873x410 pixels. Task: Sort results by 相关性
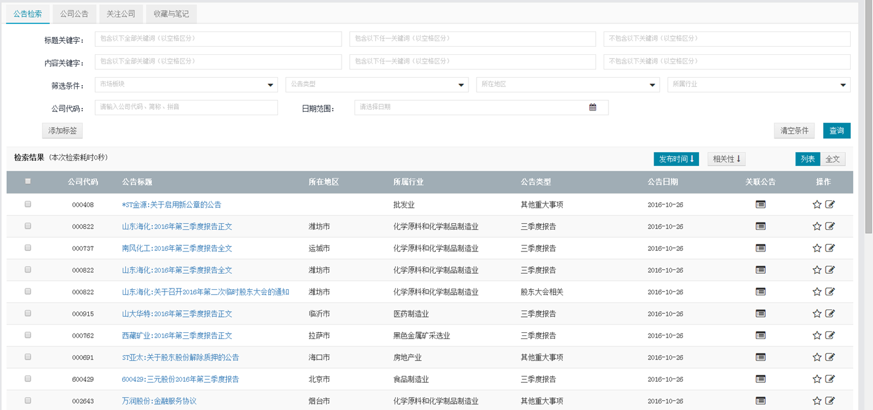(727, 159)
